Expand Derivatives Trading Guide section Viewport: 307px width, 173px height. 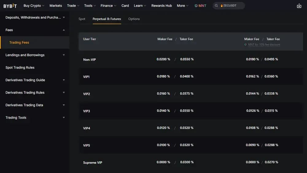[35, 80]
